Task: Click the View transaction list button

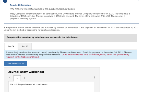Action: (16, 63)
